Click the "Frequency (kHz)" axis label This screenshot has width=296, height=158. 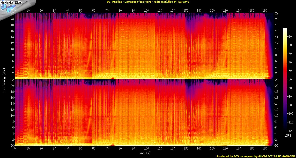pos(4,80)
